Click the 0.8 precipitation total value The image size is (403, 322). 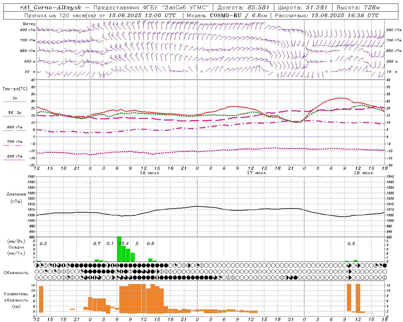(150, 244)
